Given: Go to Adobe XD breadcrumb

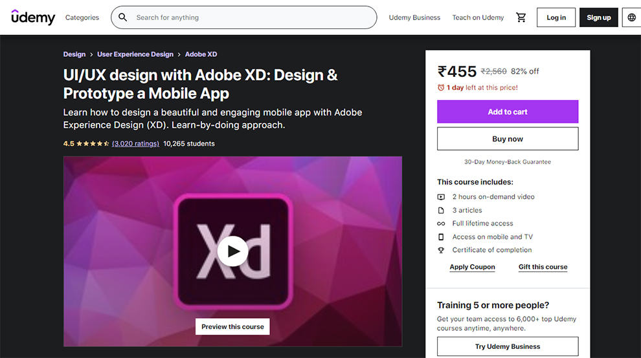Looking at the screenshot, I should [x=201, y=54].
